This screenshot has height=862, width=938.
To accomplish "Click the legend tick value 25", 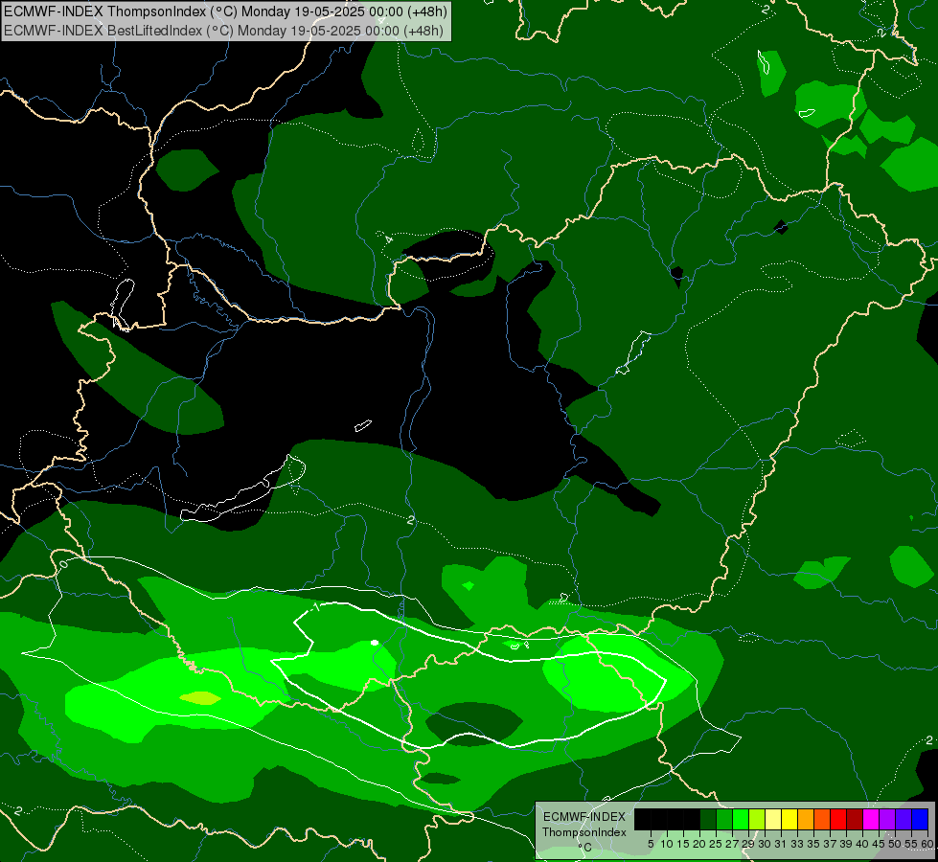I will 716,844.
